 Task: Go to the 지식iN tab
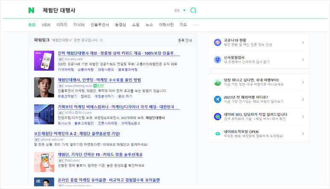tap(79, 25)
